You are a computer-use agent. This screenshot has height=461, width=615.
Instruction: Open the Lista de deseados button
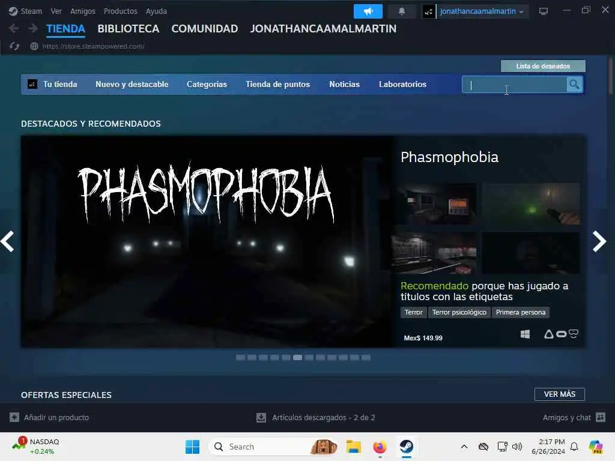(543, 66)
